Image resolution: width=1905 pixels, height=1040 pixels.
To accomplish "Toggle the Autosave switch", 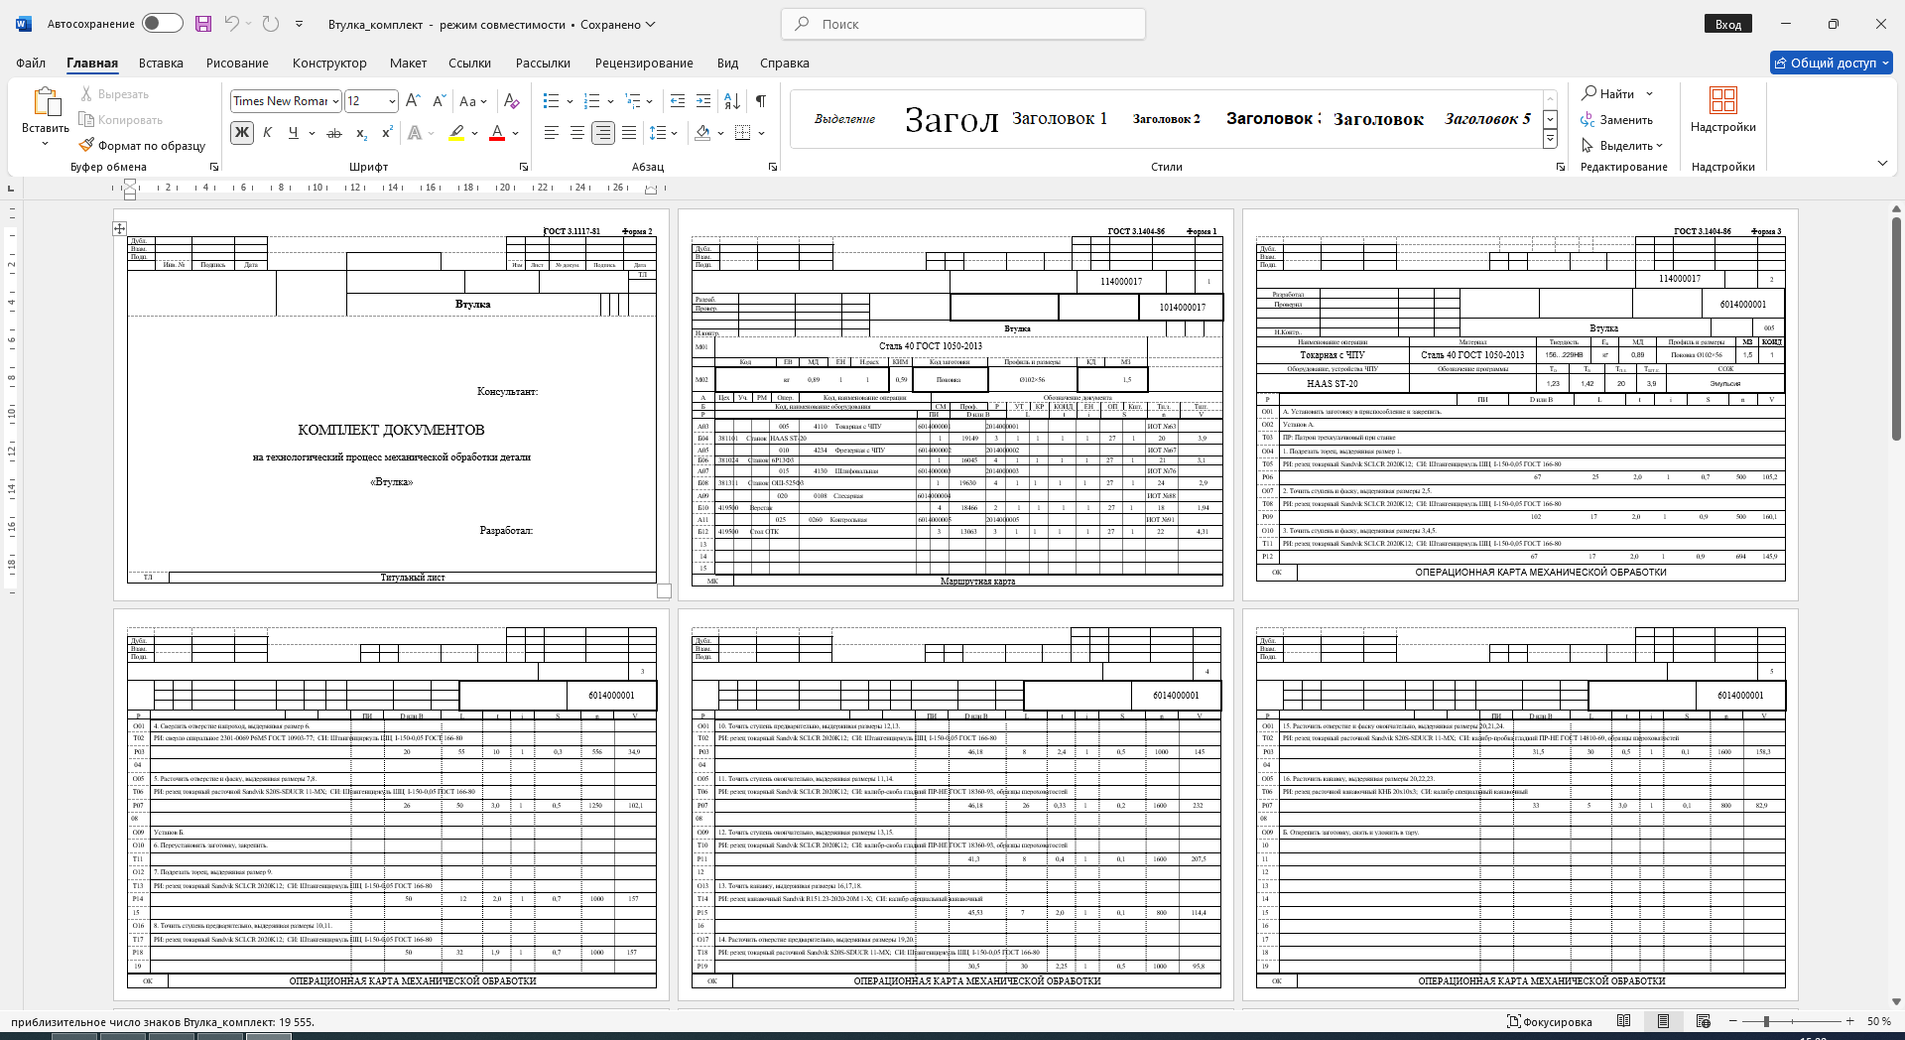I will [163, 24].
